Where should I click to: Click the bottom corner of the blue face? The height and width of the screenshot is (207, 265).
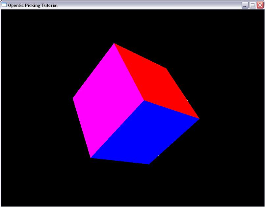click(x=148, y=163)
